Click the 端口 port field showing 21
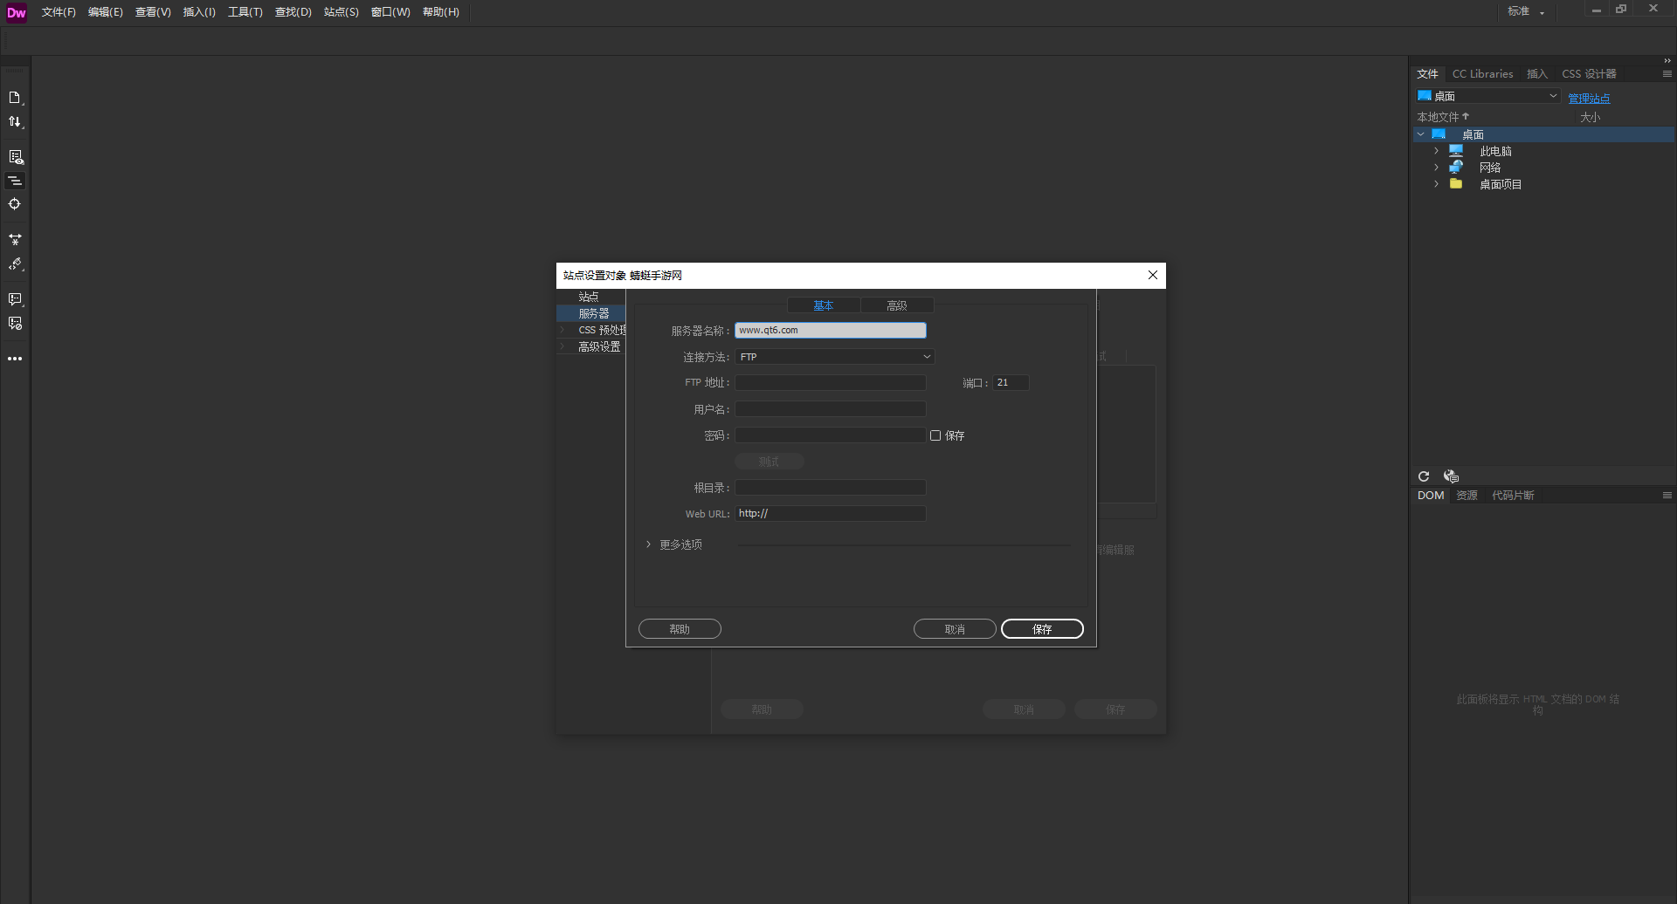 click(x=1011, y=382)
